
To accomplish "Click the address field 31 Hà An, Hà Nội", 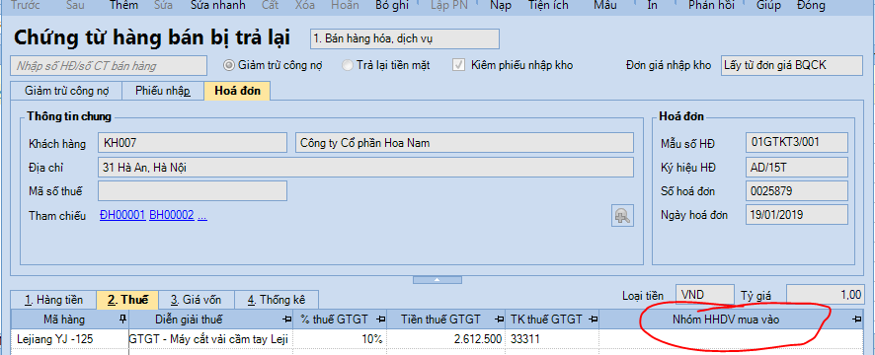I will 365,167.
